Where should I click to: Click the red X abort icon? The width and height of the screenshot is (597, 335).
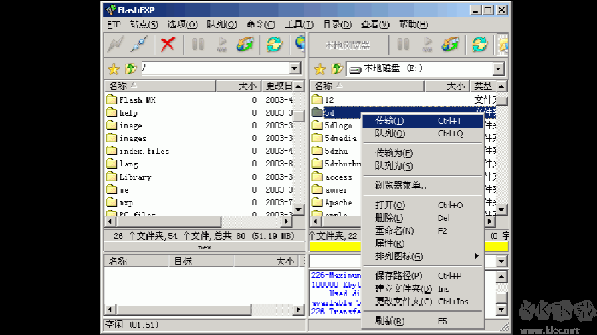pyautogui.click(x=168, y=45)
